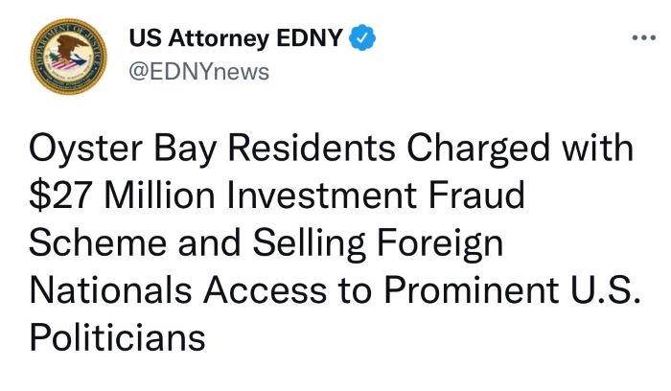Click the word "Prominent" in the tweet
The height and width of the screenshot is (391, 671).
[x=472, y=289]
